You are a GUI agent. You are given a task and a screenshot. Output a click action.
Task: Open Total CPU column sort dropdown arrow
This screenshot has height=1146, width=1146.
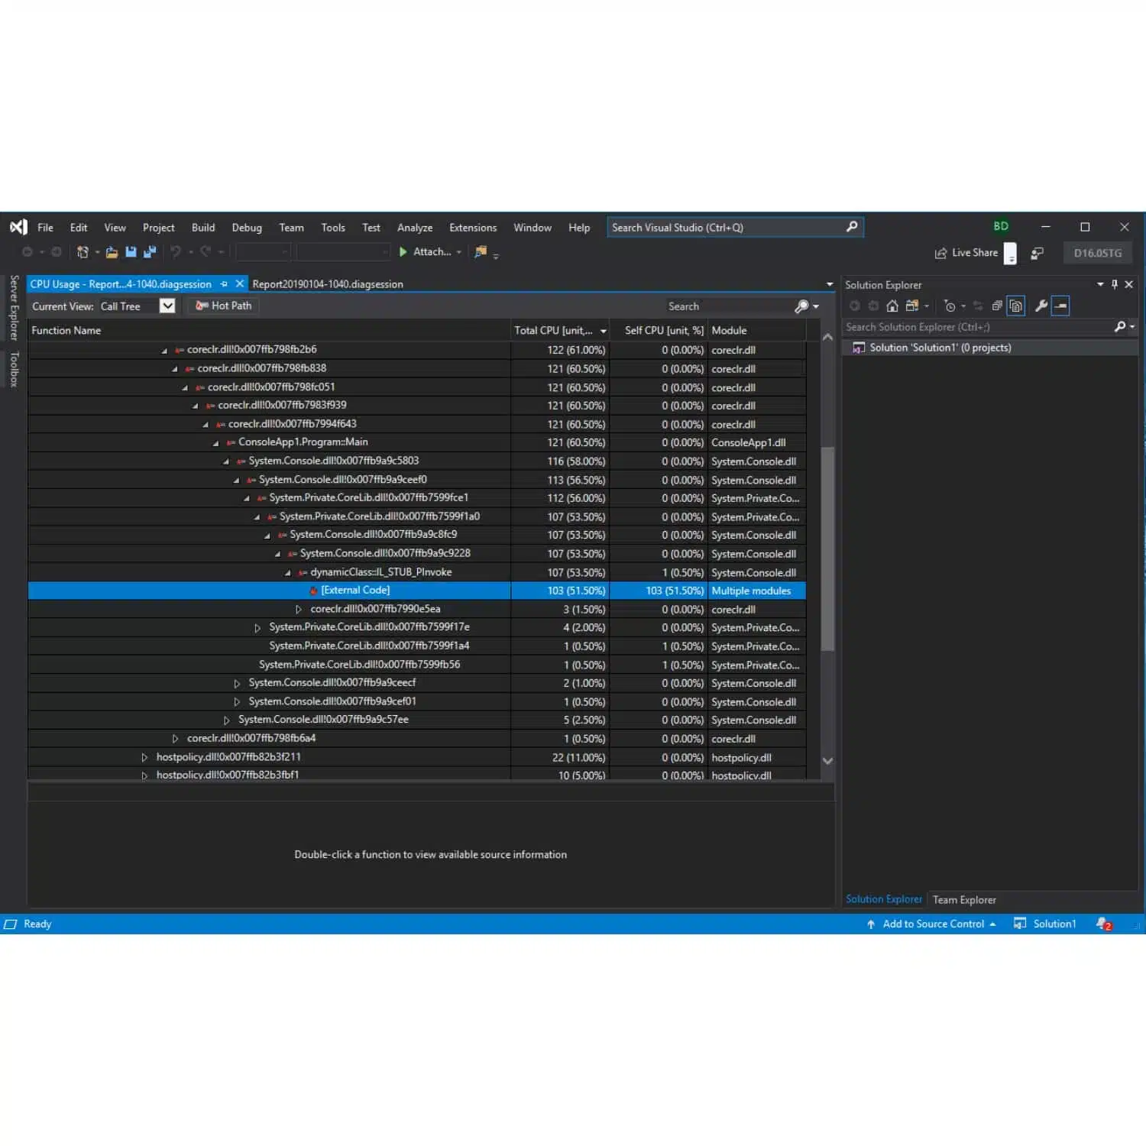[604, 331]
